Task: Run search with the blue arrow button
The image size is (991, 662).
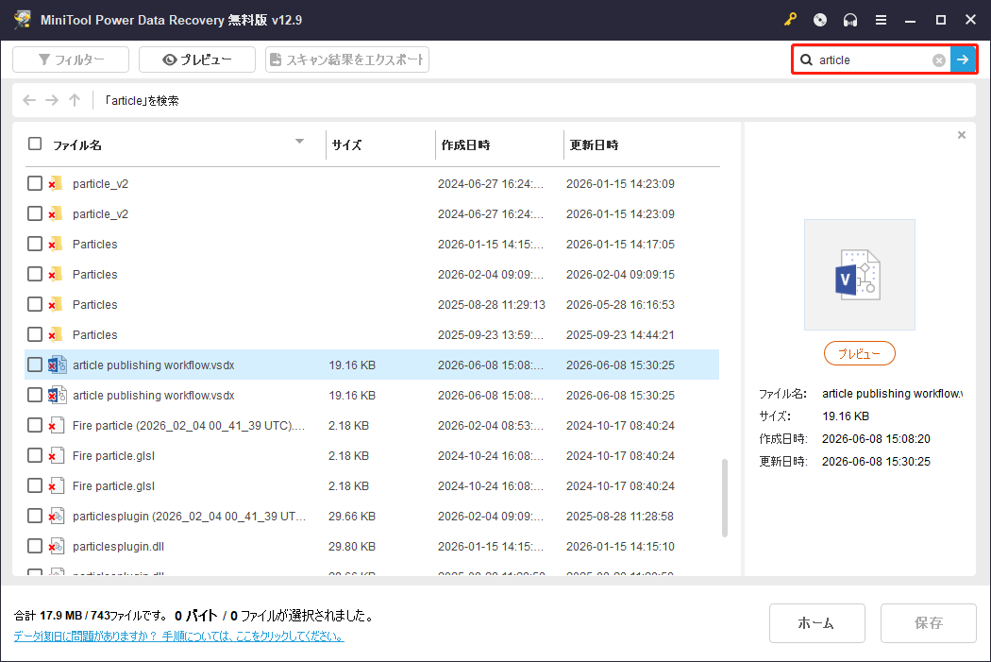Action: (963, 59)
